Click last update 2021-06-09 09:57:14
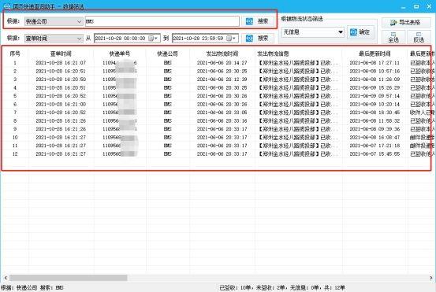 [375, 96]
